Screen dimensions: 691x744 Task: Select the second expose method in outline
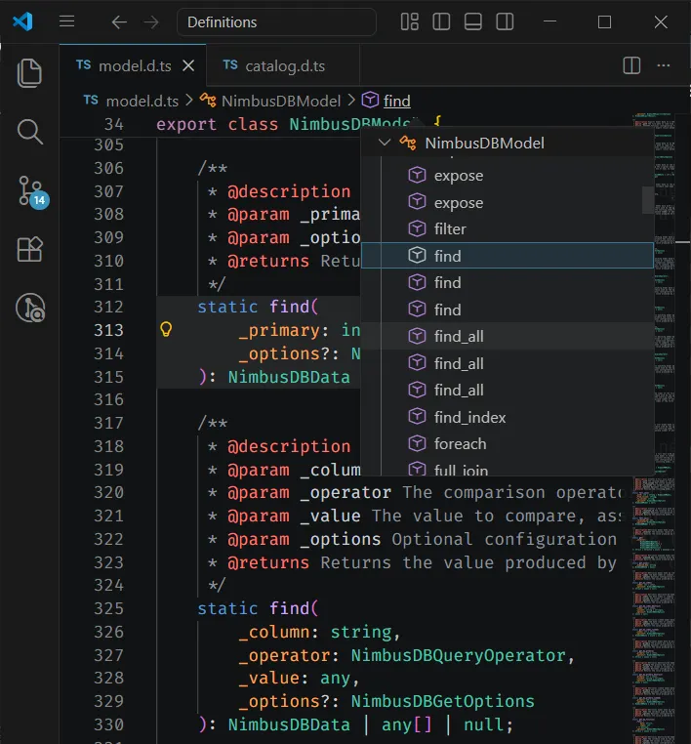[x=508, y=202]
